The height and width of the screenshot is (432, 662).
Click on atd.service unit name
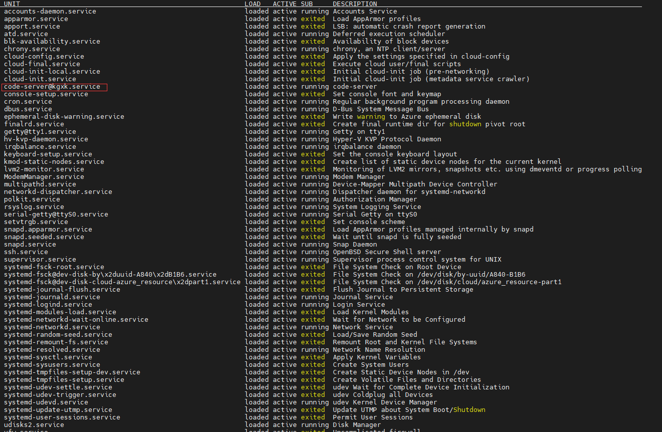pyautogui.click(x=26, y=34)
